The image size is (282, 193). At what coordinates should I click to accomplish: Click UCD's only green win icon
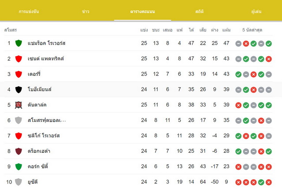[261, 182]
